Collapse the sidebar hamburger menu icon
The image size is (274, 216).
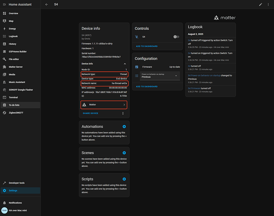tap(4, 4)
